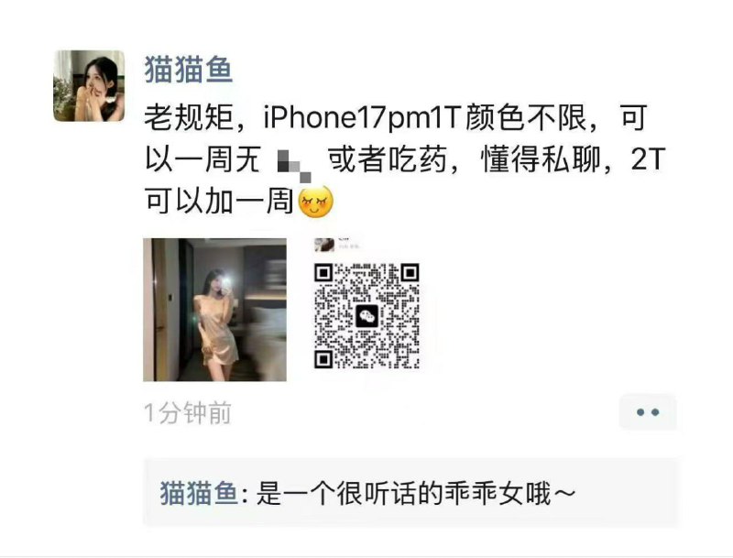Click the 老规矩 text at post start
This screenshot has width=733, height=558.
[189, 117]
